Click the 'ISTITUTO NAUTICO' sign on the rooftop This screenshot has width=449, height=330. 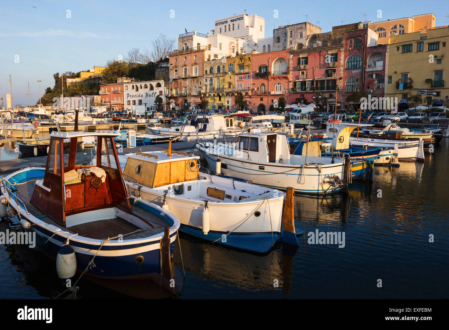[x=229, y=21]
